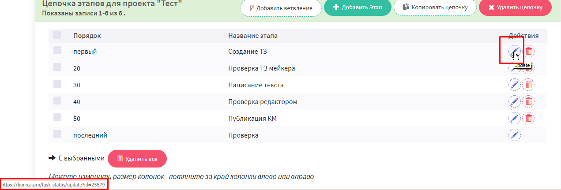Screen dimensions: 561x190
Task: Delete the "Проверка редактором" stage
Action: tap(528, 101)
